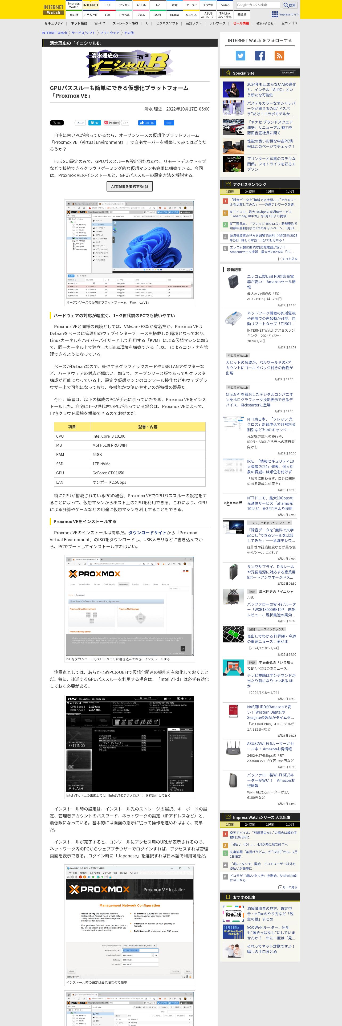Click the 清水理史のイニシャルB banner image

click(x=129, y=64)
